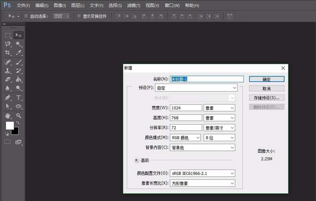316x201 pixels.
Task: Select the Move tool in toolbox
Action: 19,35
